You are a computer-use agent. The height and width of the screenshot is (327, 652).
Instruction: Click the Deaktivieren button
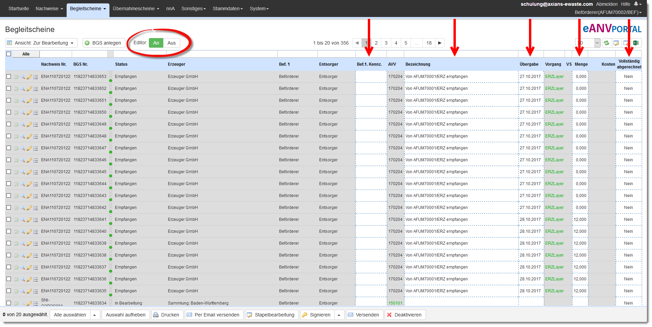tap(405, 315)
